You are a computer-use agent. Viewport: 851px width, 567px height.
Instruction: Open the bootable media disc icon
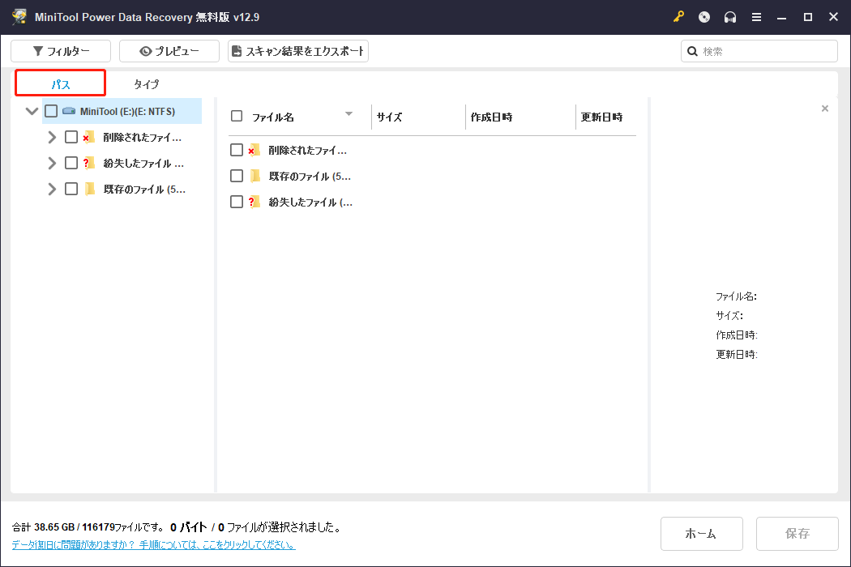[704, 17]
